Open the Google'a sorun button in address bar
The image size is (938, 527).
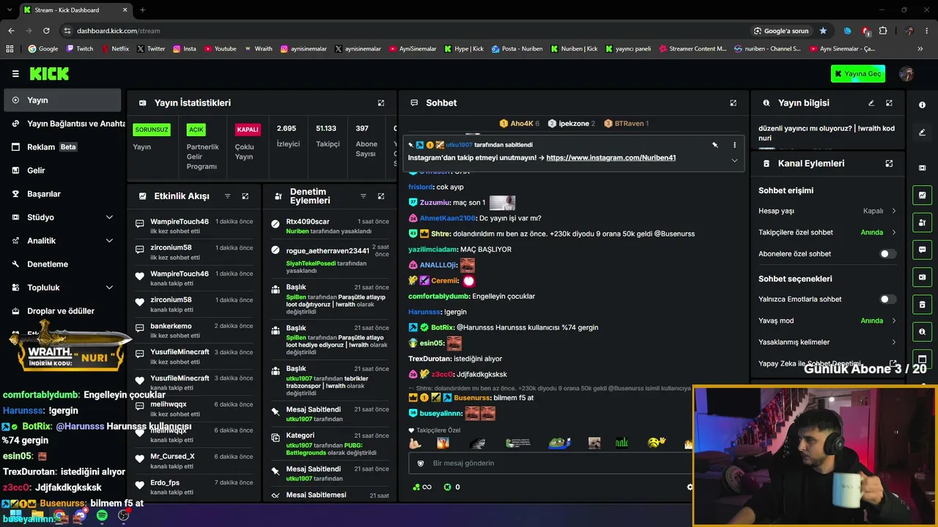click(781, 31)
